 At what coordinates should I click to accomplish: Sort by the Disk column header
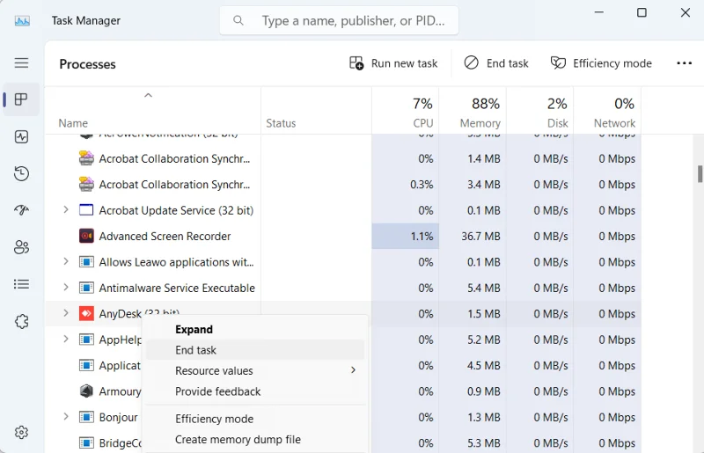pos(540,111)
